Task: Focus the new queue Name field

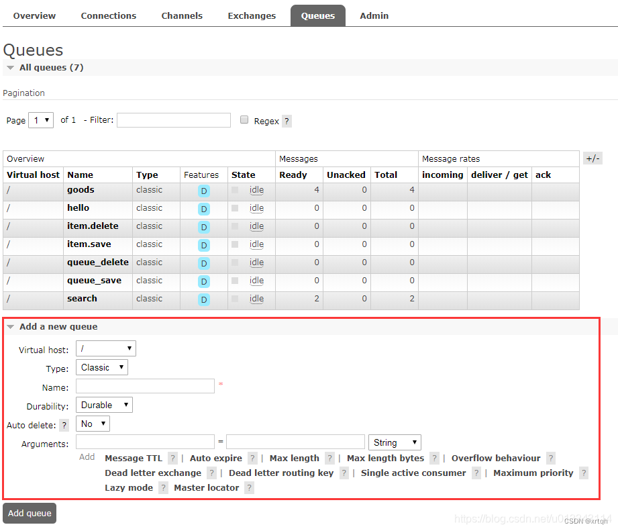Action: 145,386
